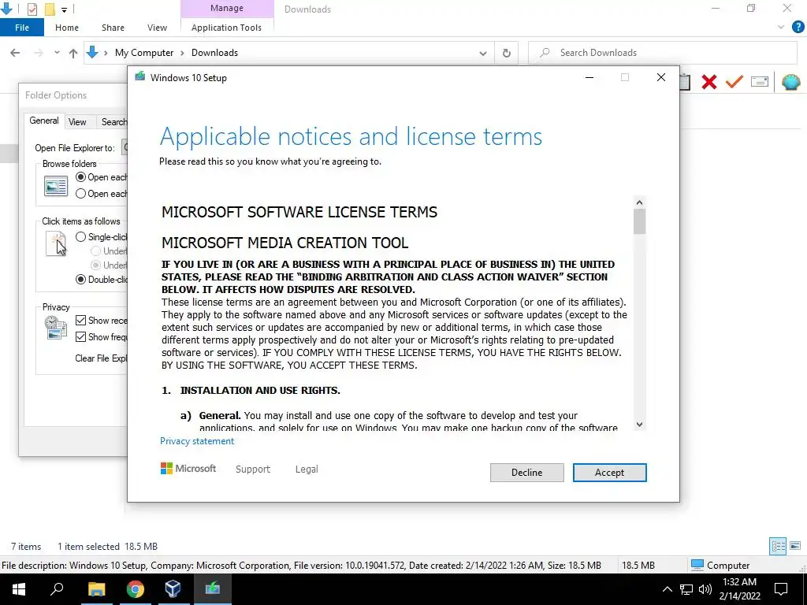
Task: Close the Windows 10 Setup dialog
Action: [x=661, y=77]
